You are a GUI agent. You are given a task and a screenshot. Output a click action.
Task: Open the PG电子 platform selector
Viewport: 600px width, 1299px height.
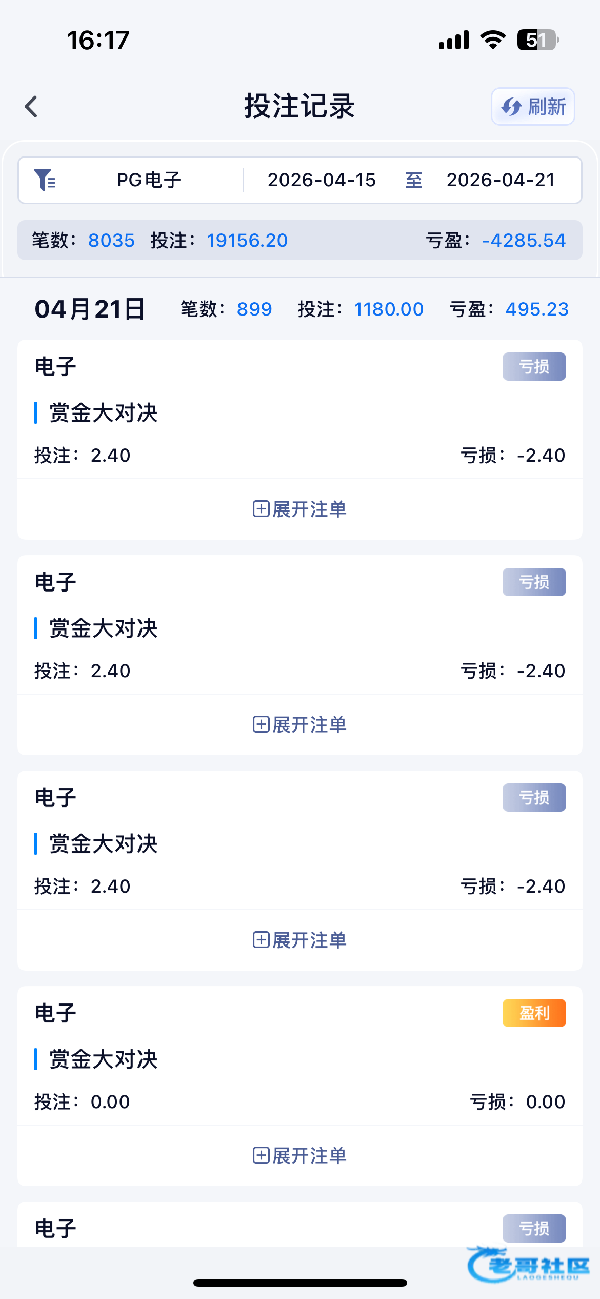pos(149,180)
